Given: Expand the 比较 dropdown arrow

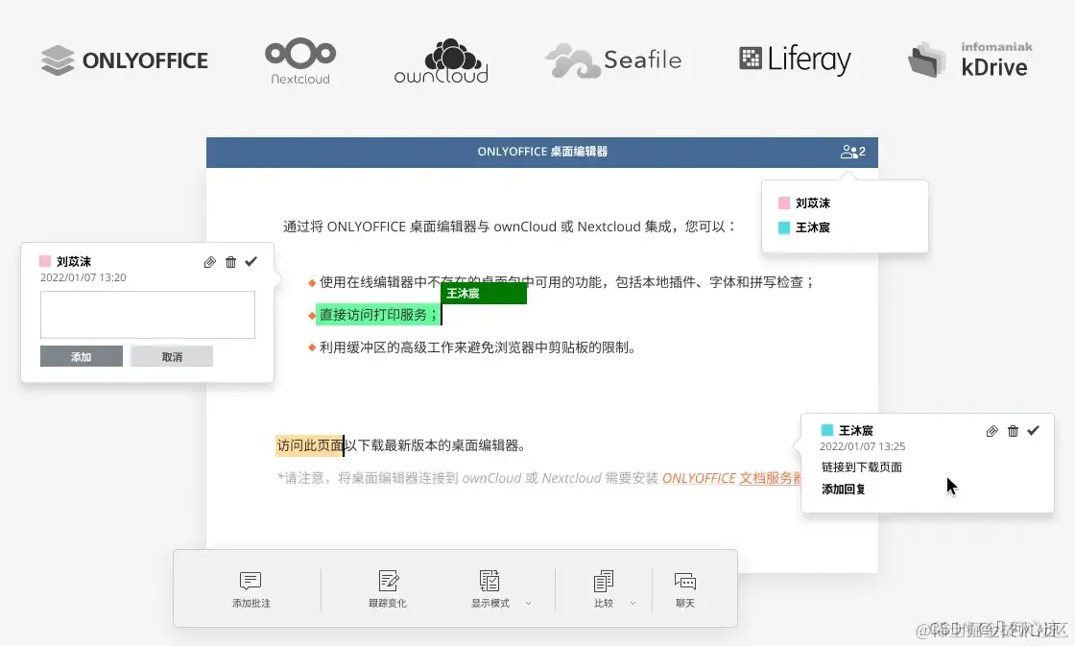Looking at the screenshot, I should 633,604.
